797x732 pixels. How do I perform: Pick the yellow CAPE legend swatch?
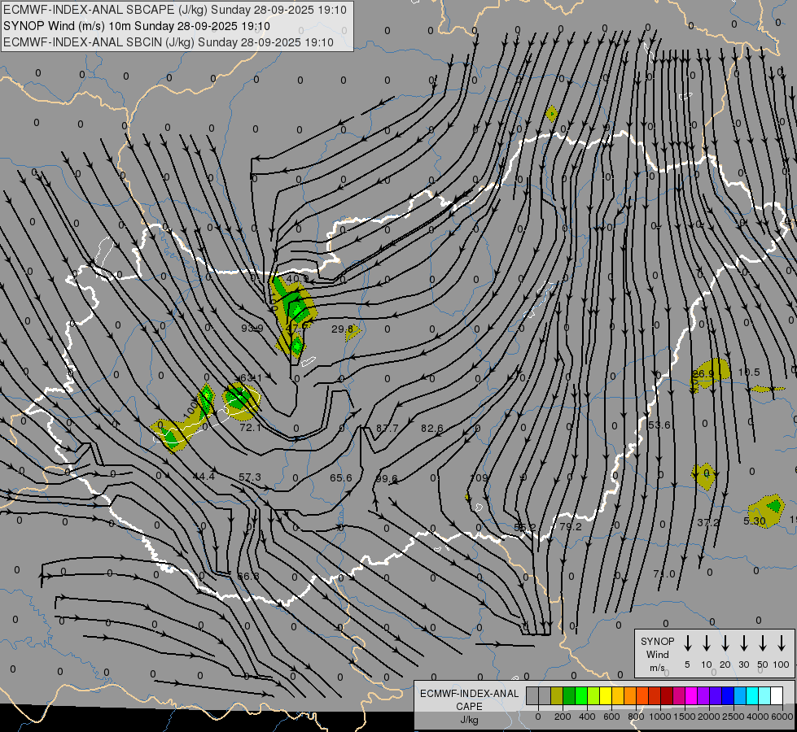(606, 696)
